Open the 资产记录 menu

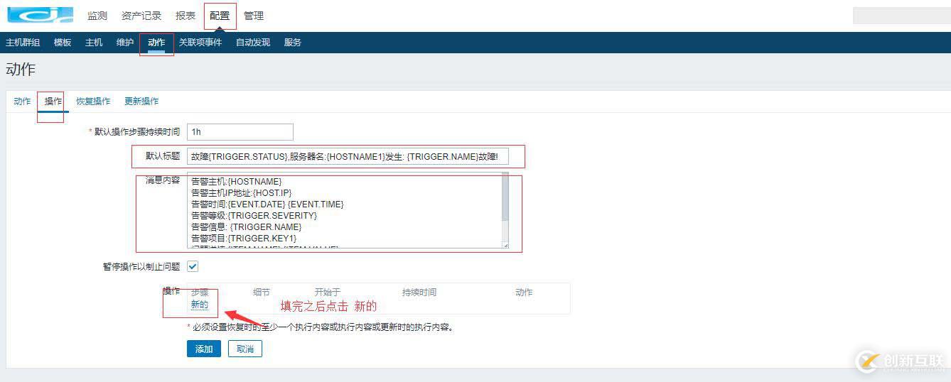click(141, 16)
